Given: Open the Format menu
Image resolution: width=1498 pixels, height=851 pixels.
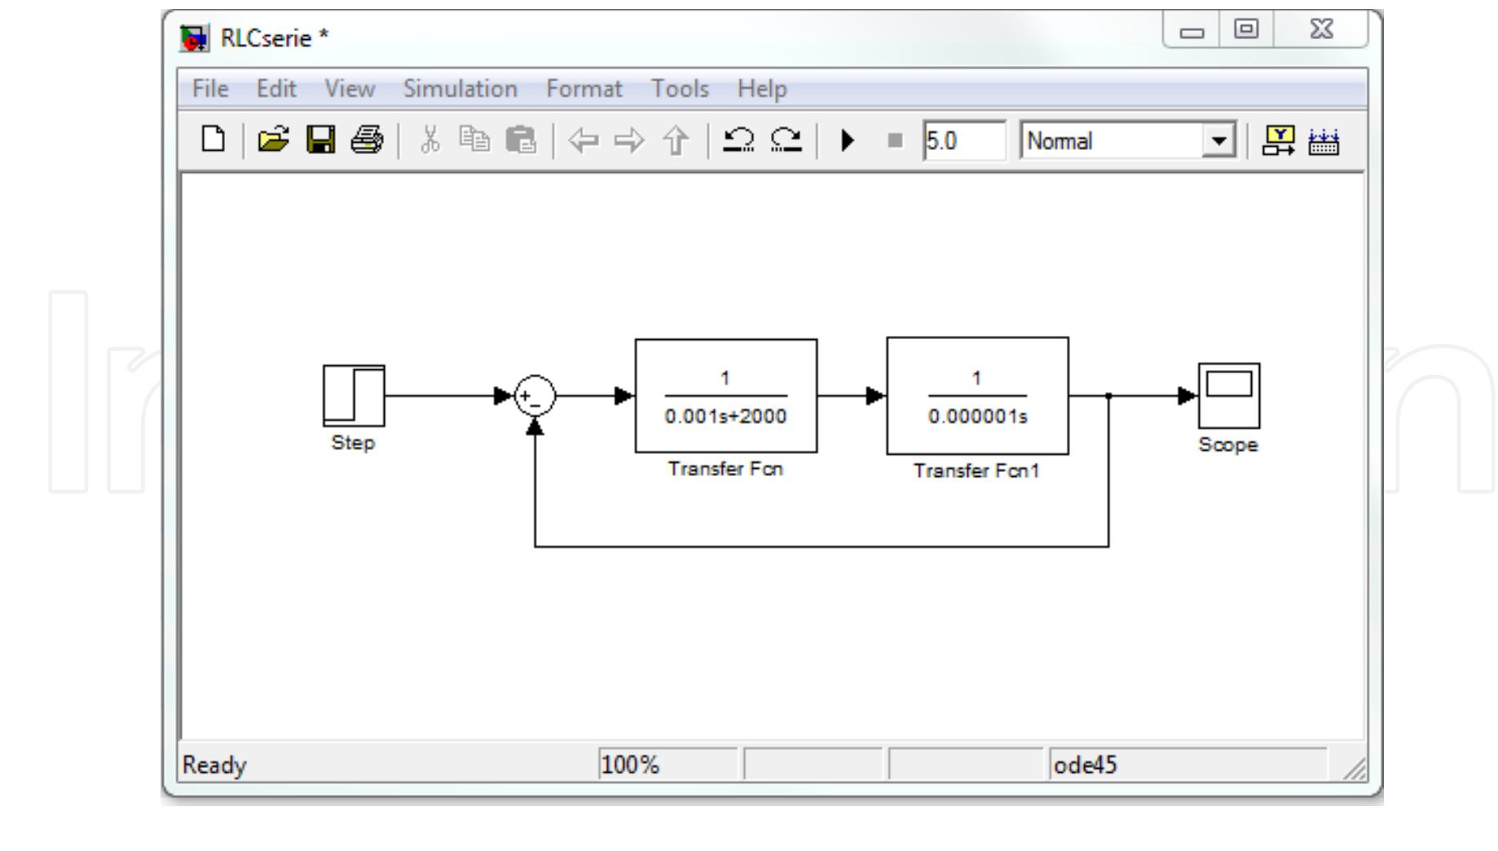Looking at the screenshot, I should tap(584, 88).
